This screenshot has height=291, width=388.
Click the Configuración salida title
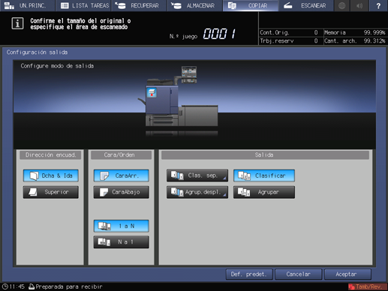37,52
